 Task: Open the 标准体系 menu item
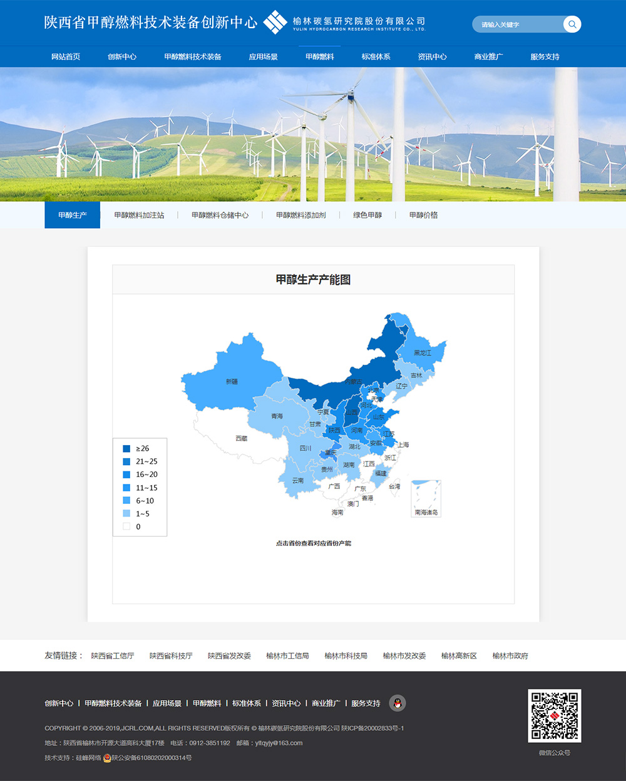376,56
